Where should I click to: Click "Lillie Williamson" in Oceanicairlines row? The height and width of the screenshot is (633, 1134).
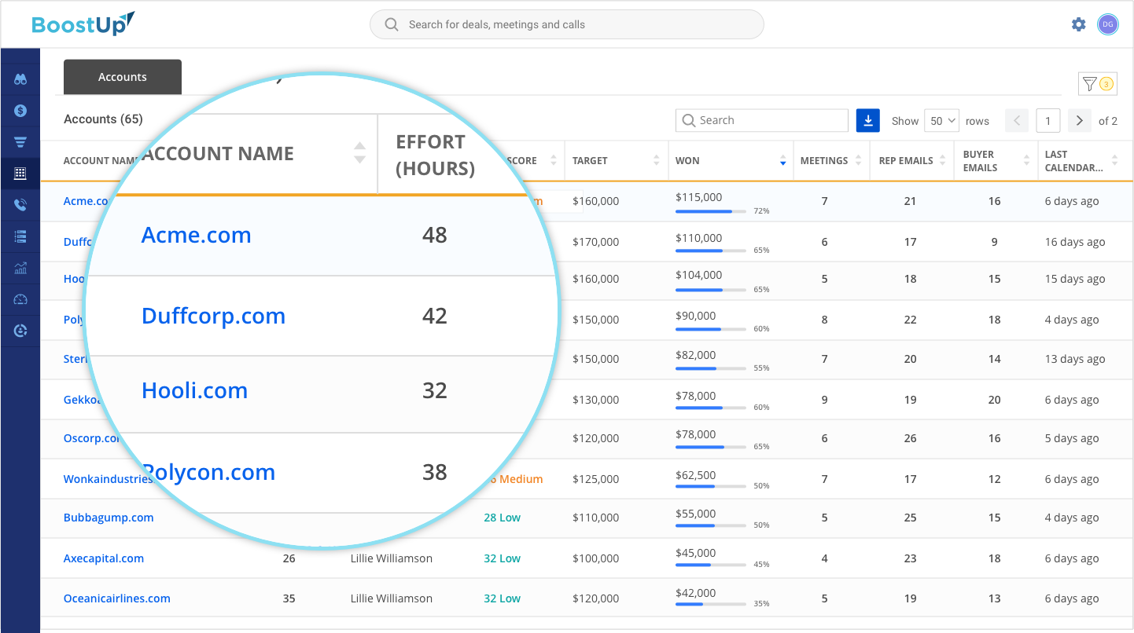[x=392, y=598]
